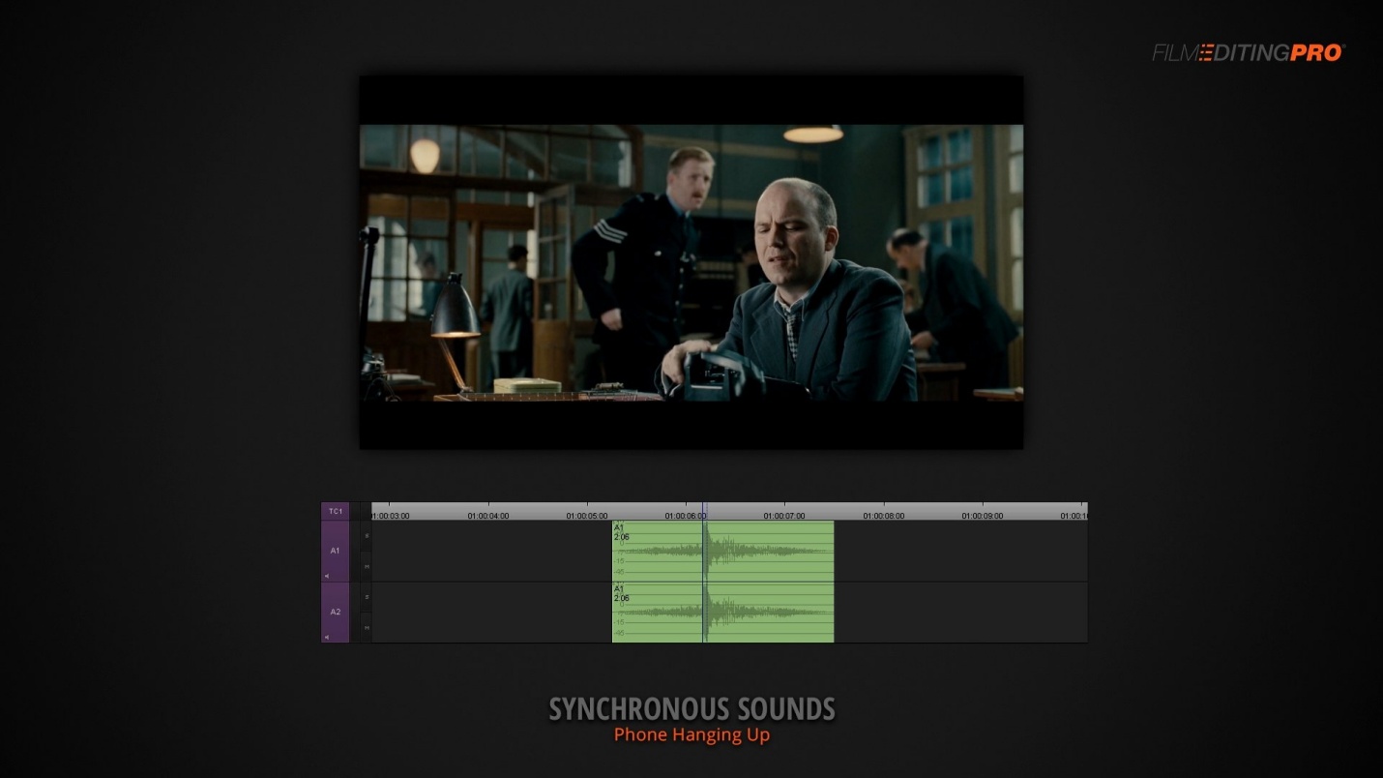Click the blue playhead on ruler

(704, 511)
